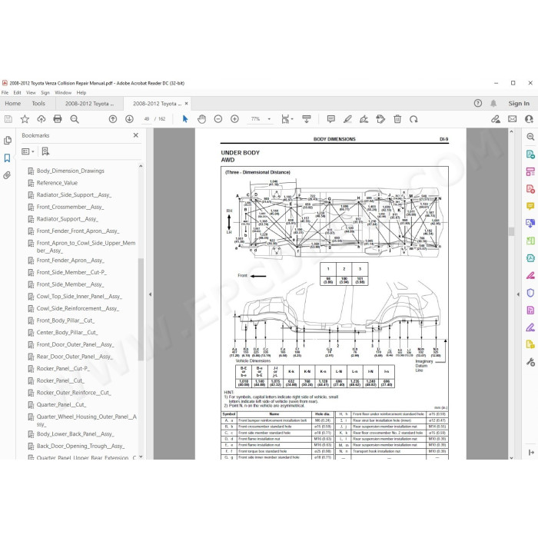Viewport: 538px width, 538px height.
Task: Click the Delete trash icon
Action: pos(397,119)
